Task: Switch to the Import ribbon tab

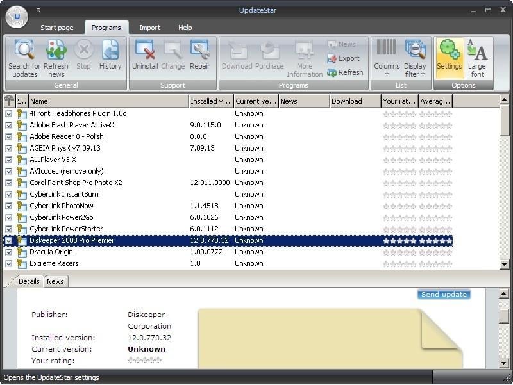Action: (x=149, y=28)
